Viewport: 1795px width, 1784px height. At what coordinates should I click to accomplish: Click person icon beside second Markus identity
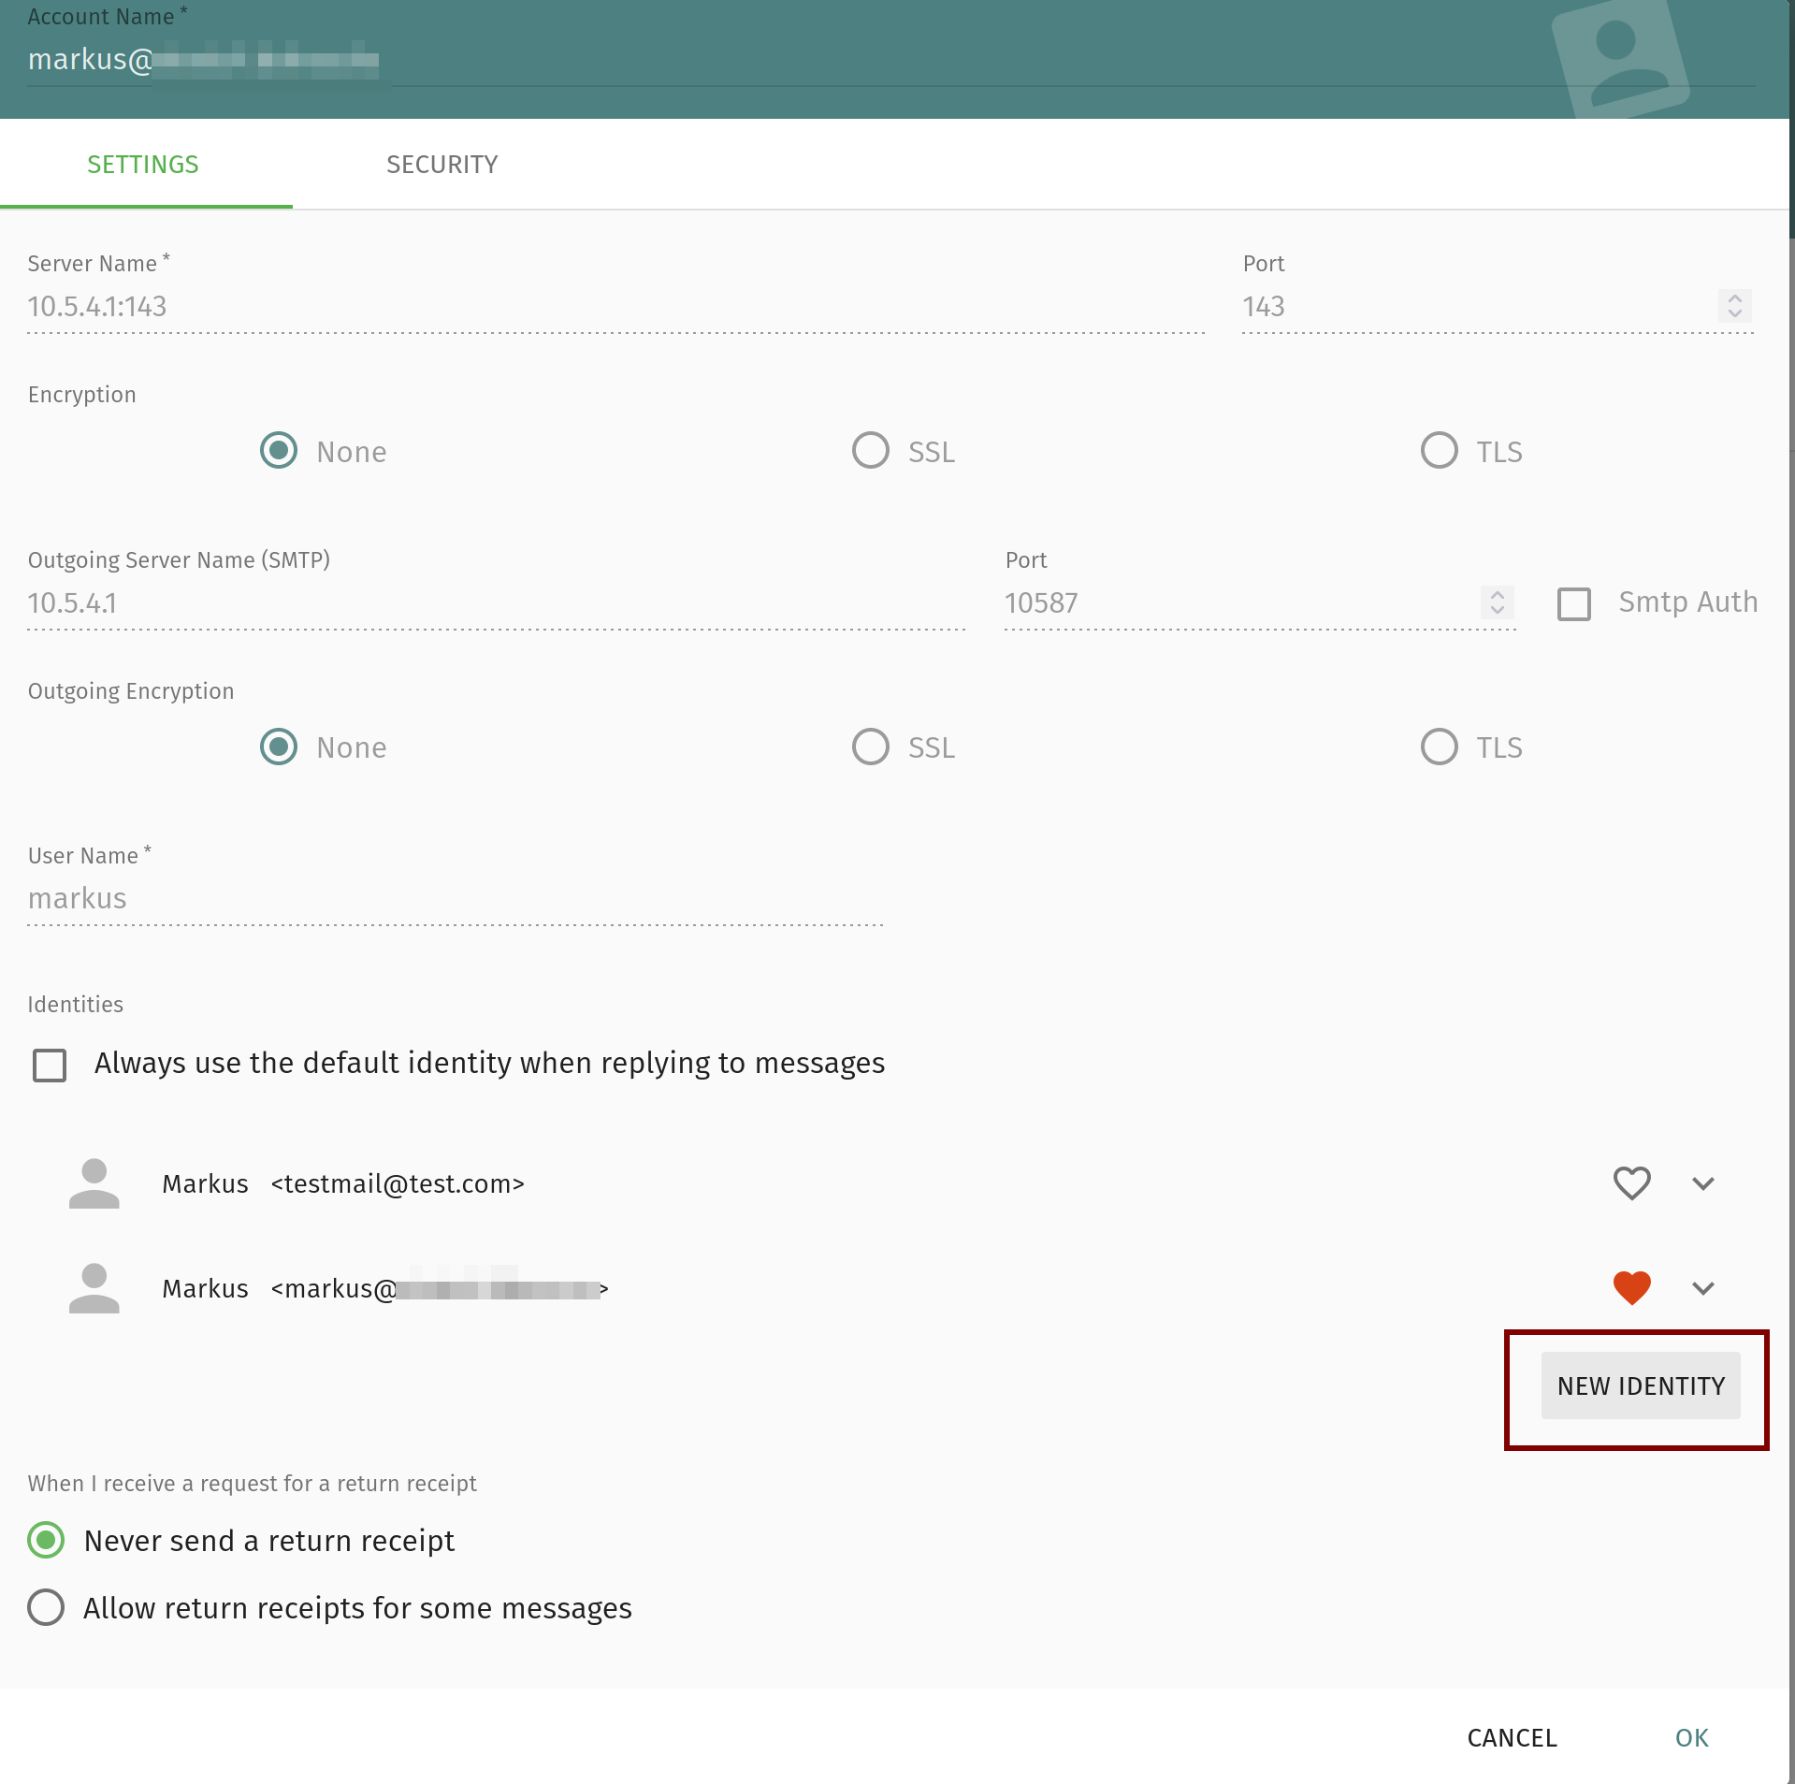click(94, 1288)
